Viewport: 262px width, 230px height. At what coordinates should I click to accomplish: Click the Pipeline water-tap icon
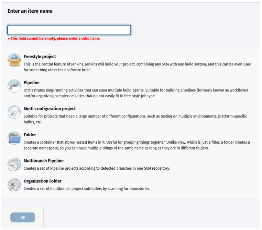[14, 86]
